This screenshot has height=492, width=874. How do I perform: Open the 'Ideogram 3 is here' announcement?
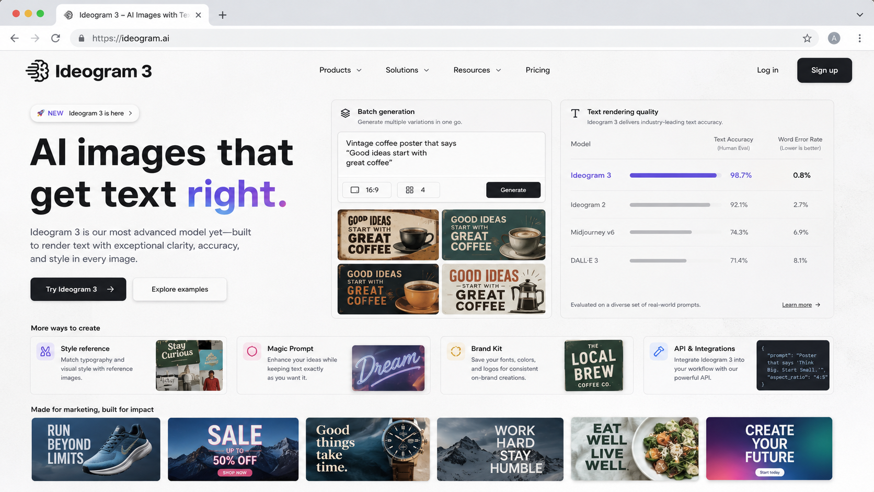(x=85, y=113)
